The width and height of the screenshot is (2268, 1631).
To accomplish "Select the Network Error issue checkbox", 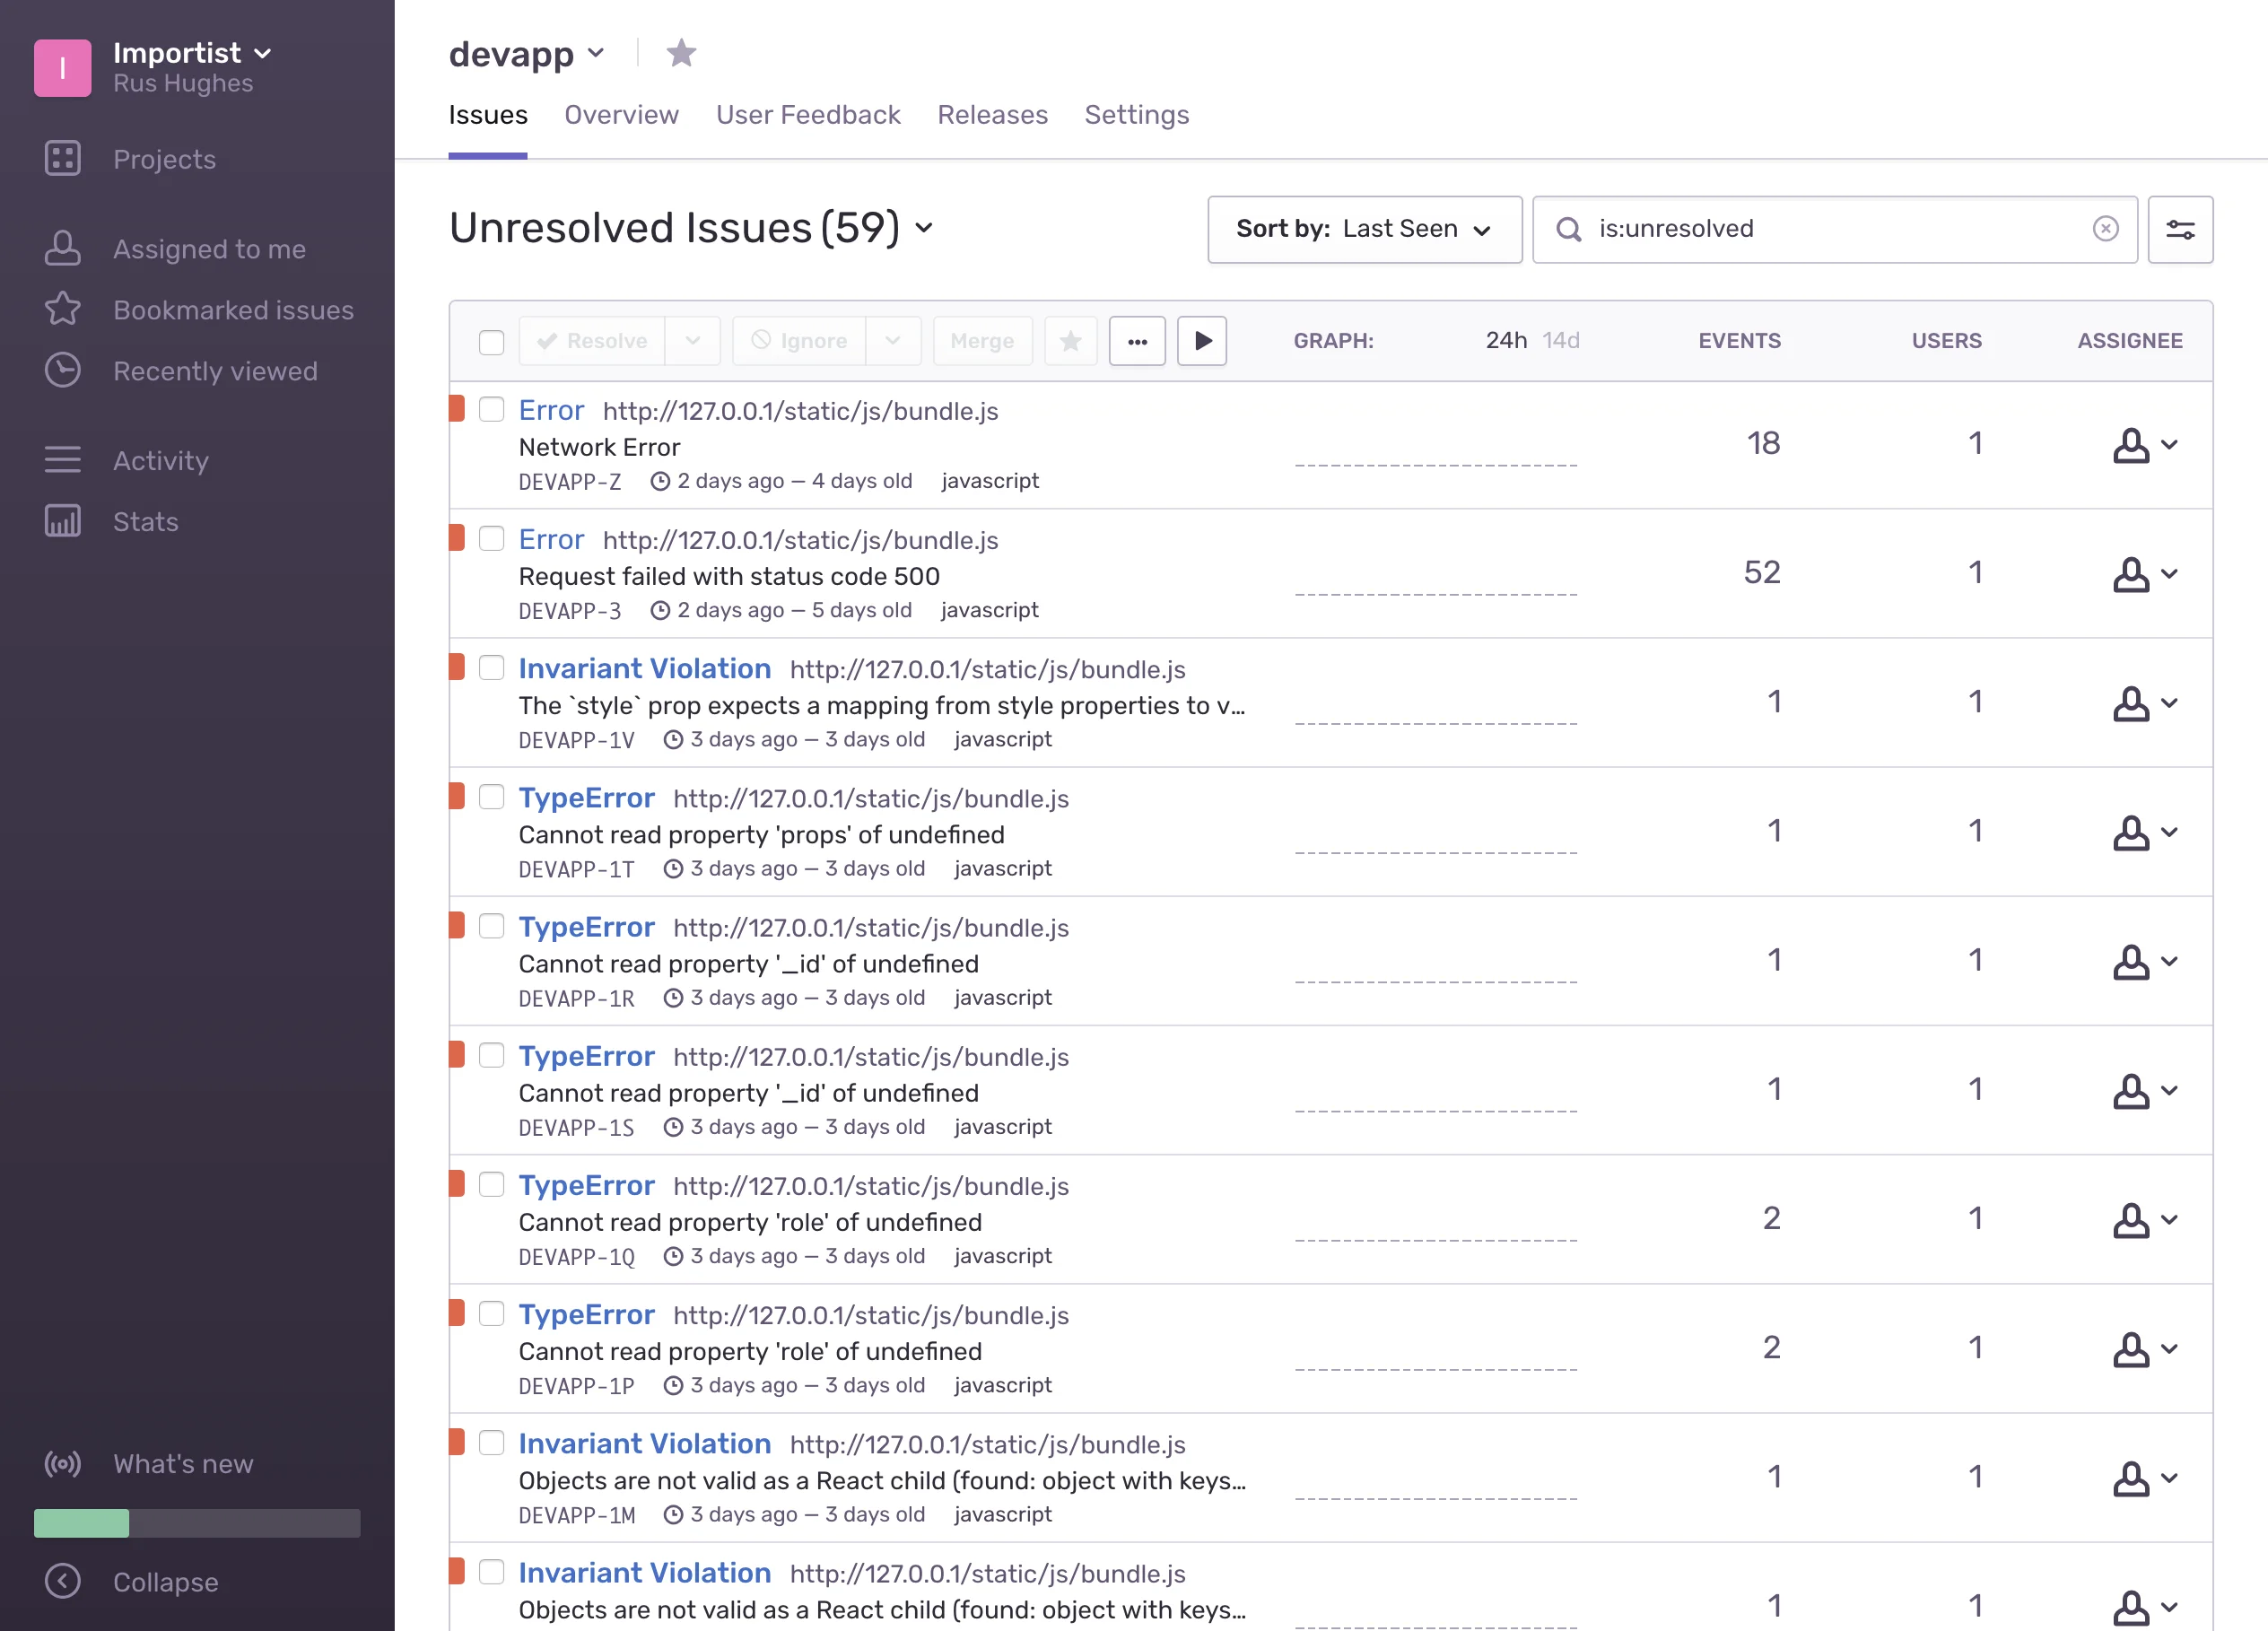I will pos(491,410).
